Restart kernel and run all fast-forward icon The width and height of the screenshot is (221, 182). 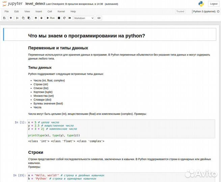[x=70, y=18]
